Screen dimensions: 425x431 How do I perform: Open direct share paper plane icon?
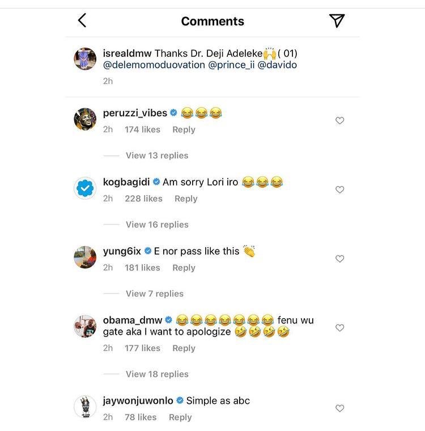click(337, 21)
